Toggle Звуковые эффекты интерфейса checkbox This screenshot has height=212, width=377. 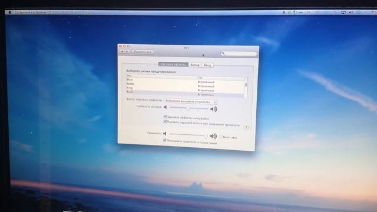[165, 117]
